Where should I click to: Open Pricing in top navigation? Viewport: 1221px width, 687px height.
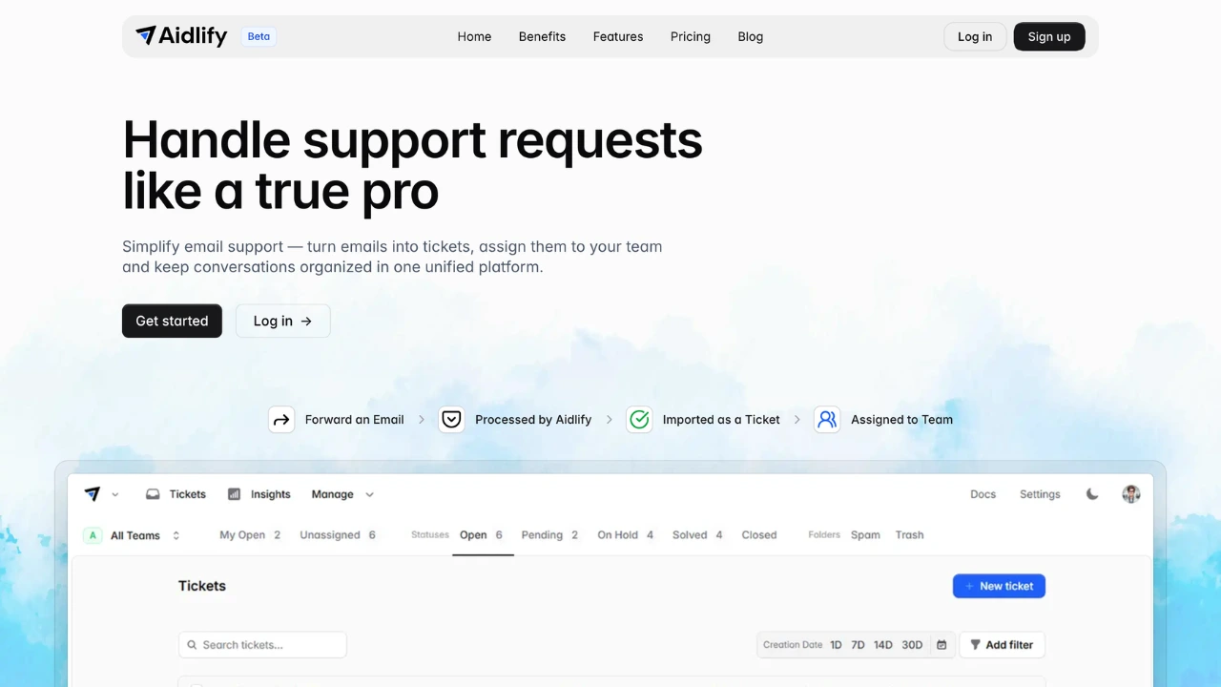691,36
